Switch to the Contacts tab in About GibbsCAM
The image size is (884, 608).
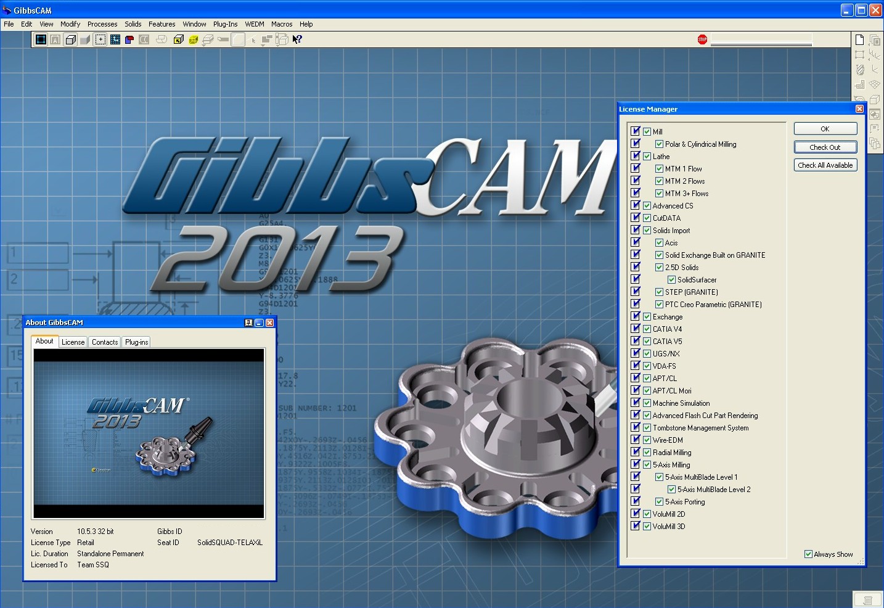105,342
